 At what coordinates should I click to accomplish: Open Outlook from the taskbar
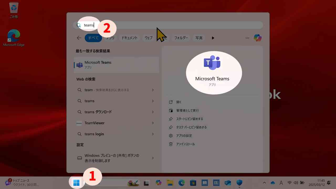228,182
